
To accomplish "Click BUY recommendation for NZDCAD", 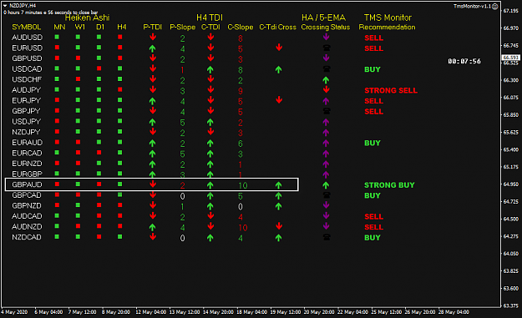I will click(x=372, y=238).
